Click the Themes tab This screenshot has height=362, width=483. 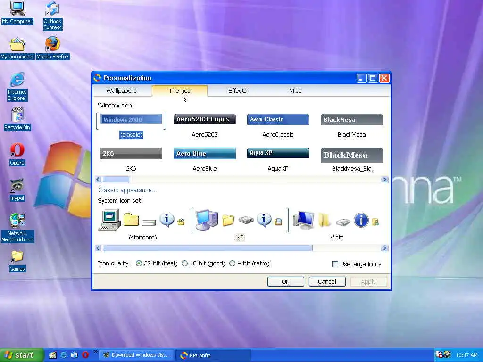click(180, 91)
